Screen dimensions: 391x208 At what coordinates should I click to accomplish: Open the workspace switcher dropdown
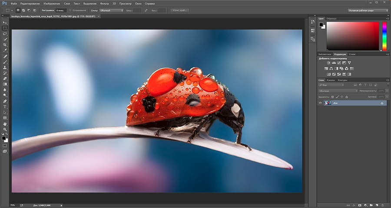(x=368, y=10)
